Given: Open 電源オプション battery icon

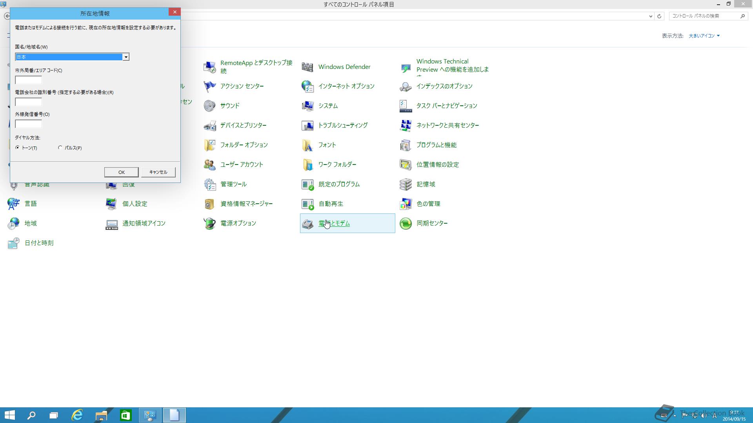Looking at the screenshot, I should 209,224.
